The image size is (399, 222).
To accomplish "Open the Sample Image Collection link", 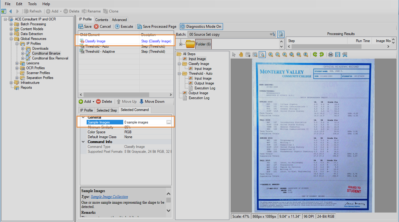I will 110,197.
